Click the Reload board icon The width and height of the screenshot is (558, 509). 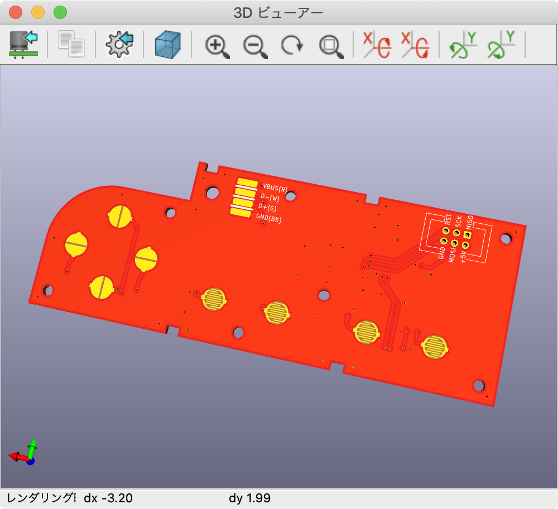point(23,45)
